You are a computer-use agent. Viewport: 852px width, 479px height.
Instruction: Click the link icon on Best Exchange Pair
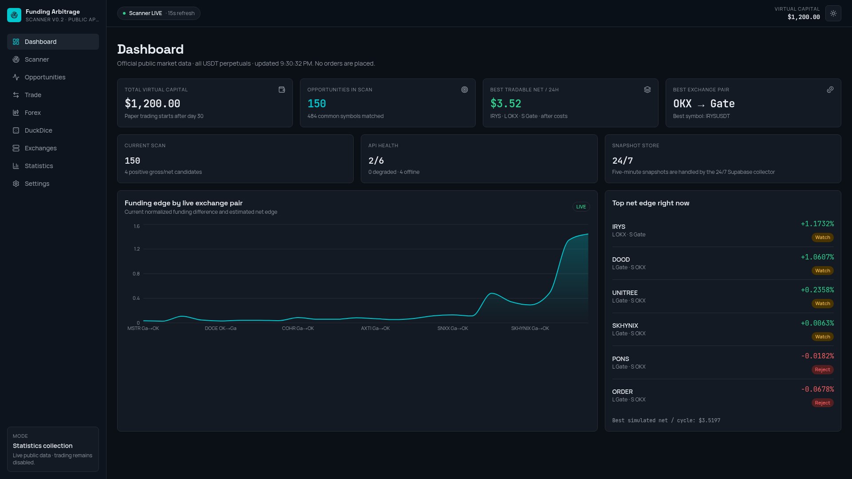pos(830,90)
